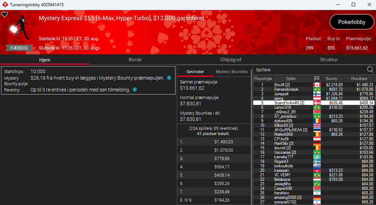Open info icon for Mystery Bounty-pulje
Image resolution: width=376 pixels, height=205 pixels.
pos(169,78)
